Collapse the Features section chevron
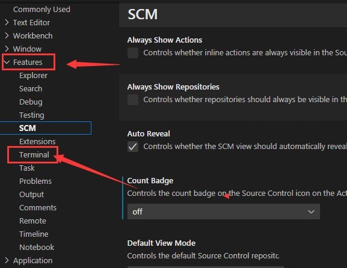Image resolution: width=347 pixels, height=268 pixels. pos(7,62)
